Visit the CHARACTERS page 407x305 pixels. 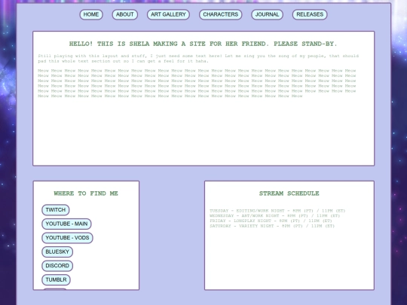tap(220, 14)
